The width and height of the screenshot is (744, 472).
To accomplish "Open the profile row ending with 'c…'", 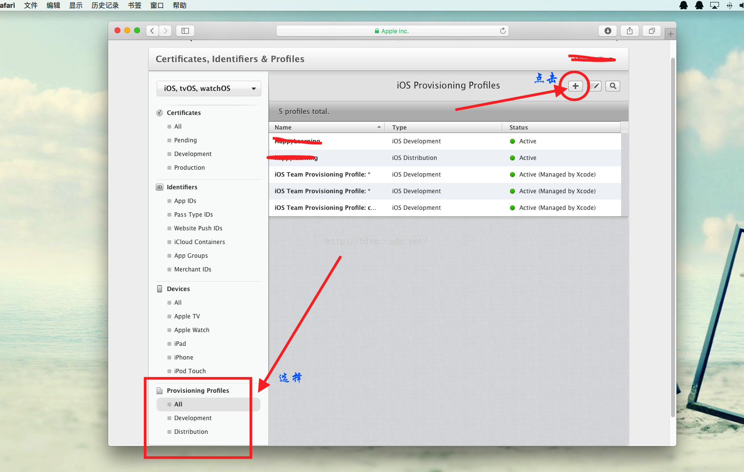I will [x=445, y=208].
